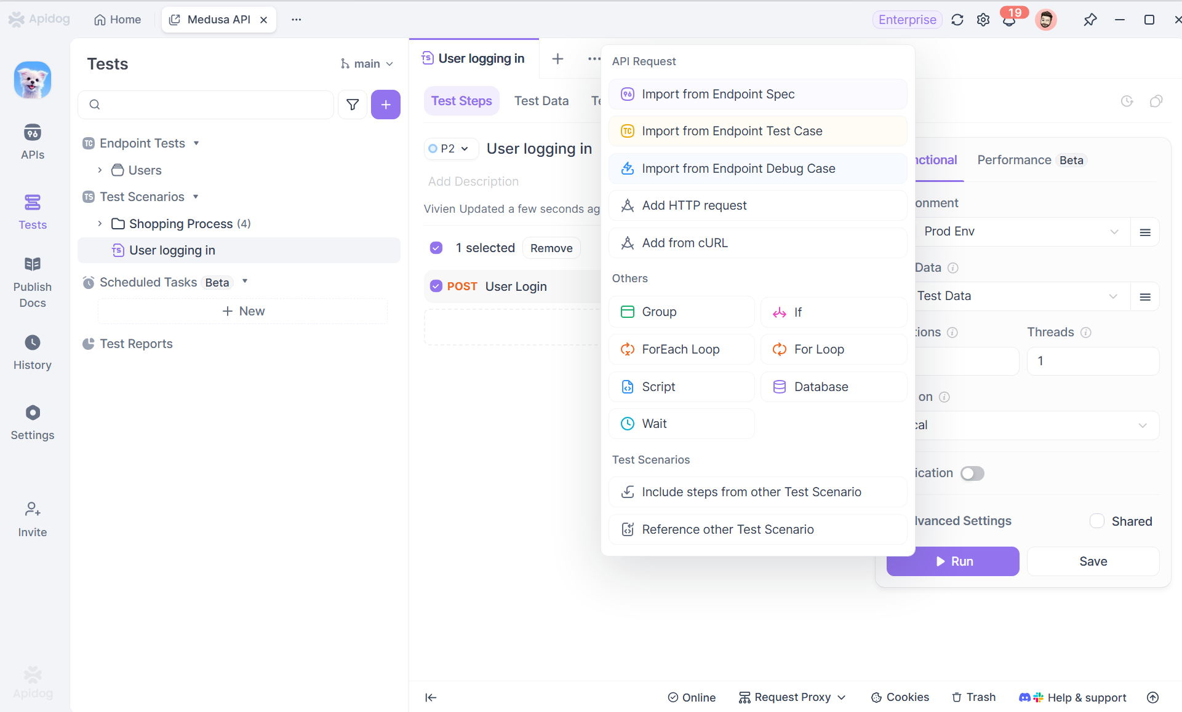Choose the ForEach Loop step option

tap(681, 349)
